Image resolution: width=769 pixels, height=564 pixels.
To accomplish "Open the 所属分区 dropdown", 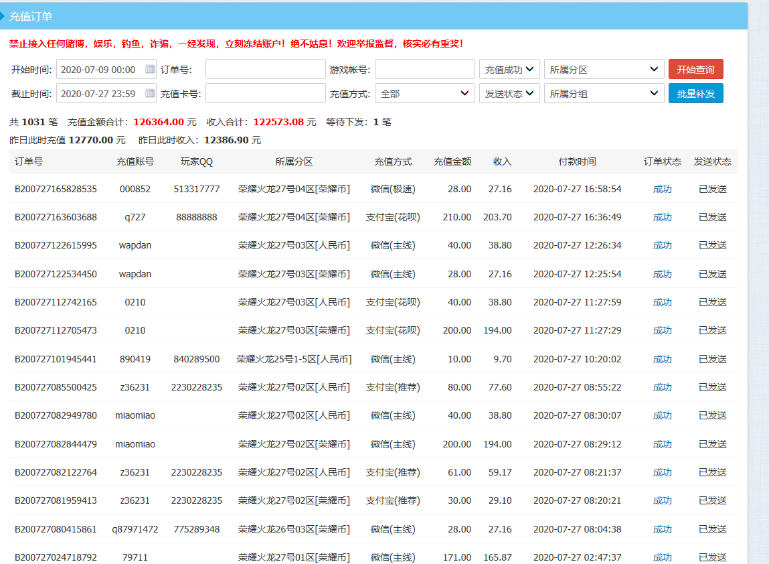I will [x=604, y=69].
